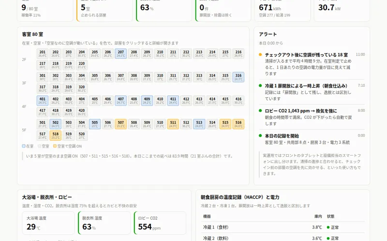
Task: Open 本日の記録を開始 alert entry
Action: click(312, 139)
